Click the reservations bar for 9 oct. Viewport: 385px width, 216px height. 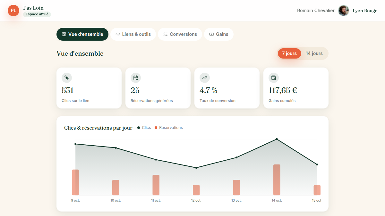coord(75,182)
